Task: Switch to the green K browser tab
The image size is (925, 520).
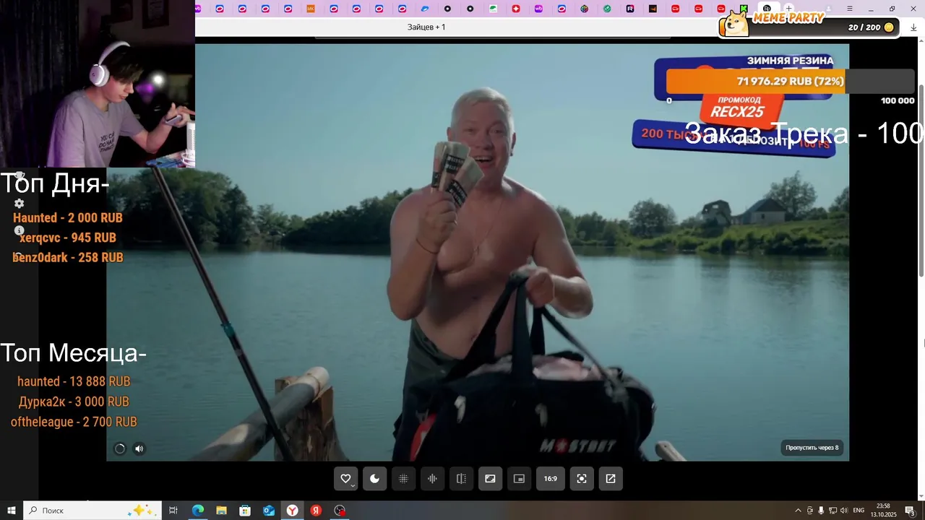Action: click(744, 9)
